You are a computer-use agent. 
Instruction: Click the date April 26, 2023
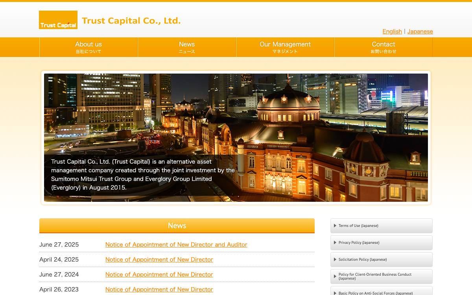[x=59, y=289]
